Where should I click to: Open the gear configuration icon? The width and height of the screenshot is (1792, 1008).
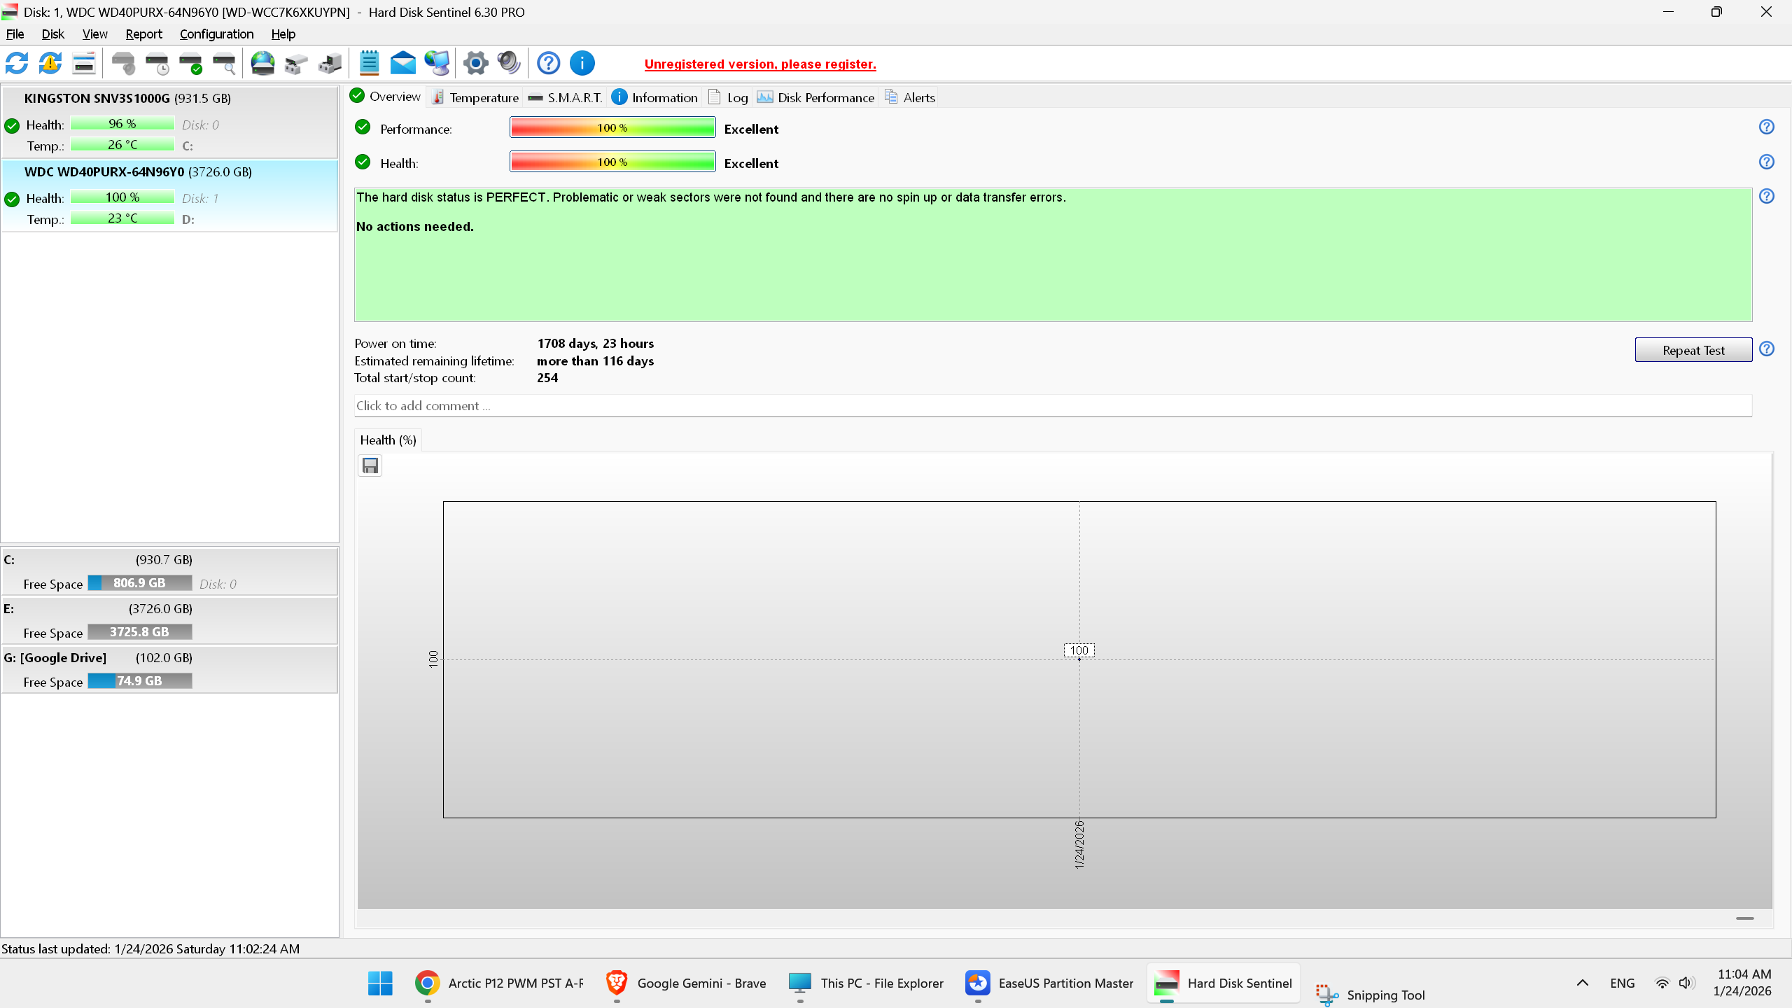tap(476, 64)
